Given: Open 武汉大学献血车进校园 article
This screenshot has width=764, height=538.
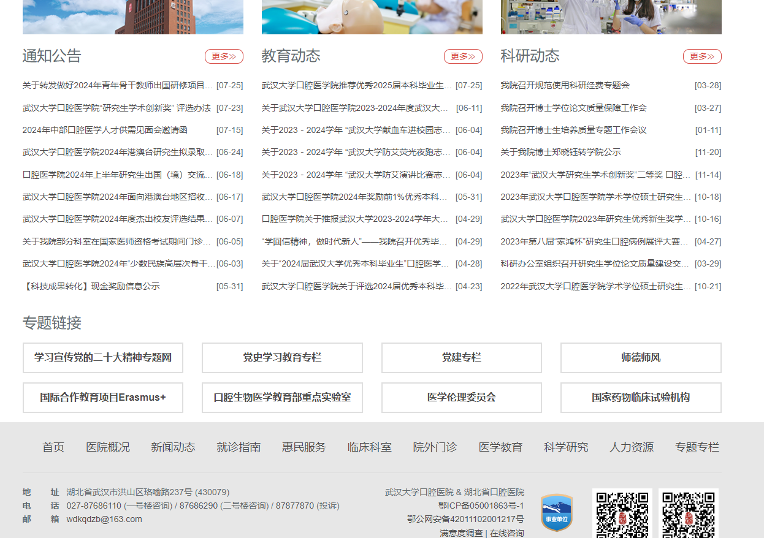Looking at the screenshot, I should tap(357, 130).
